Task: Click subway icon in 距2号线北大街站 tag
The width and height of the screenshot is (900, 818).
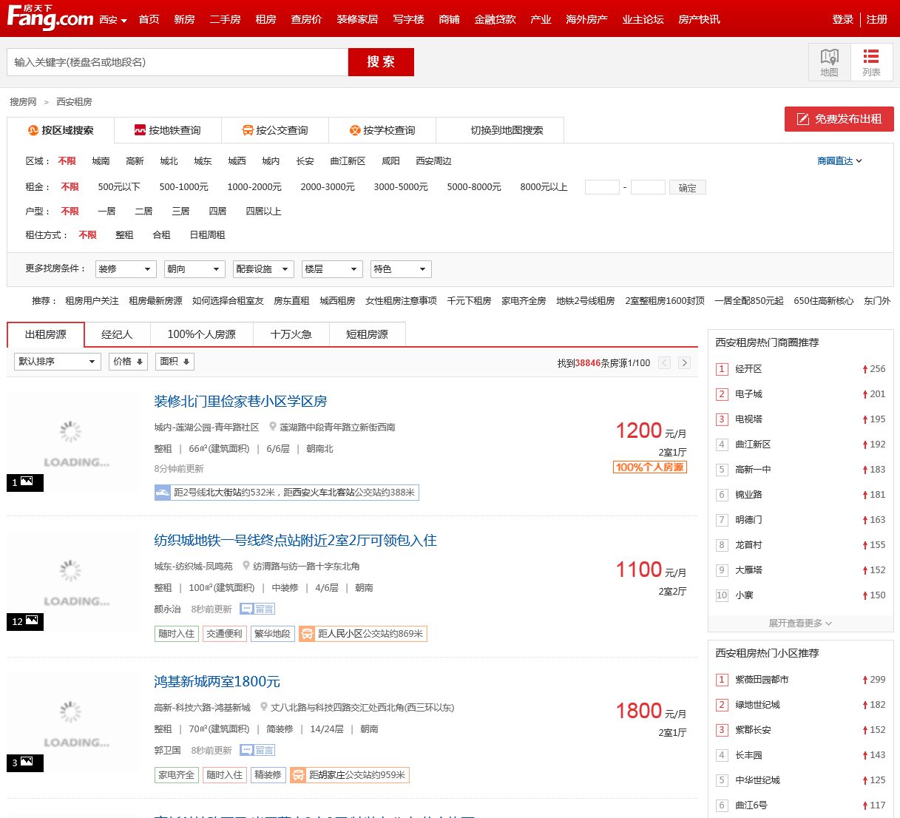Action: 163,492
